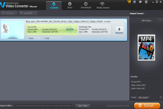The image size is (163, 109).
Task: Click the Wondershare Video Converter logo
Action: [19, 5]
